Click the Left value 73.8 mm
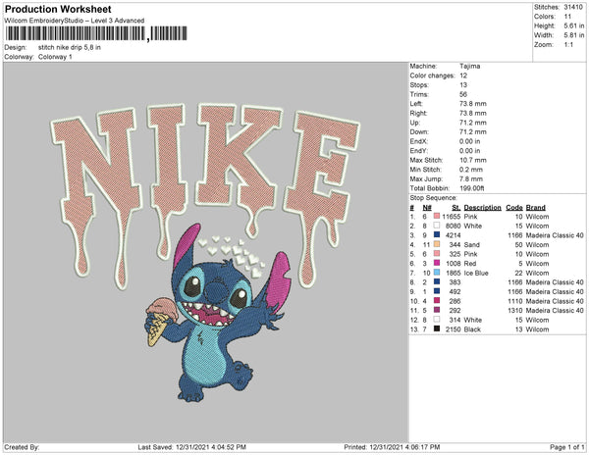Image resolution: width=589 pixels, height=455 pixels. (472, 104)
